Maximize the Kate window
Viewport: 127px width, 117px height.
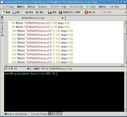[x=122, y=2]
